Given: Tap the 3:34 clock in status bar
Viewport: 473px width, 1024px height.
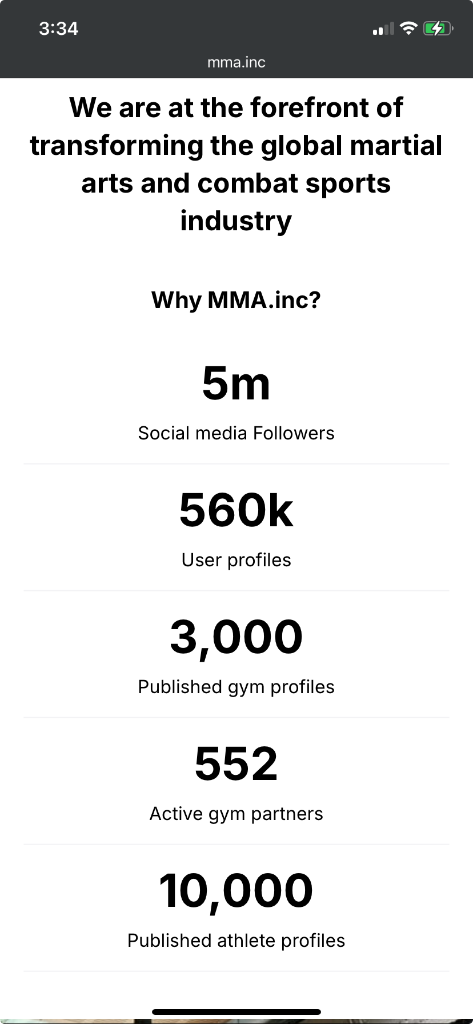Looking at the screenshot, I should pyautogui.click(x=58, y=29).
